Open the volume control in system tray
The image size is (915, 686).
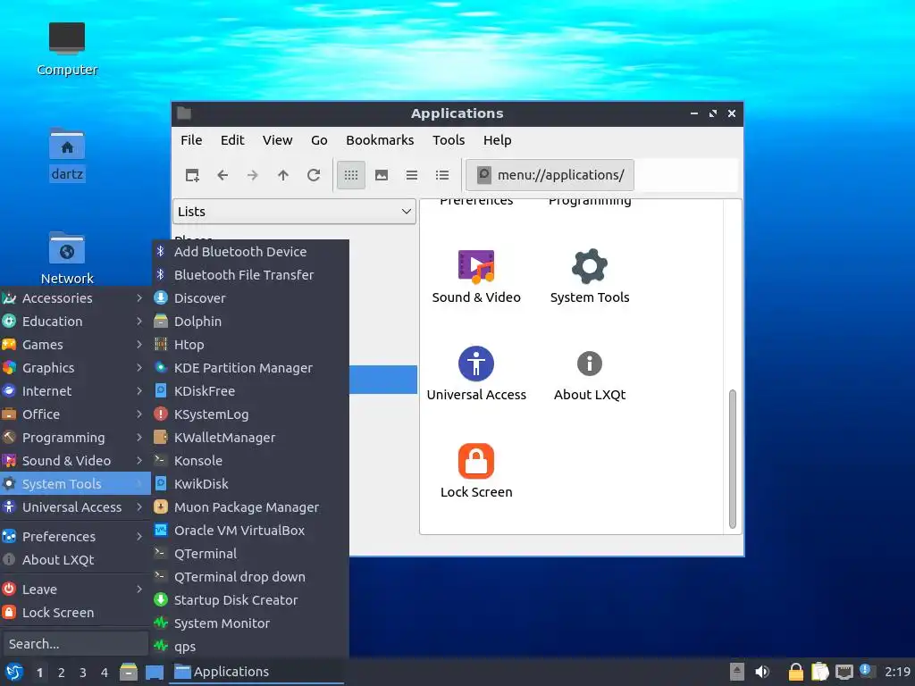pyautogui.click(x=763, y=672)
